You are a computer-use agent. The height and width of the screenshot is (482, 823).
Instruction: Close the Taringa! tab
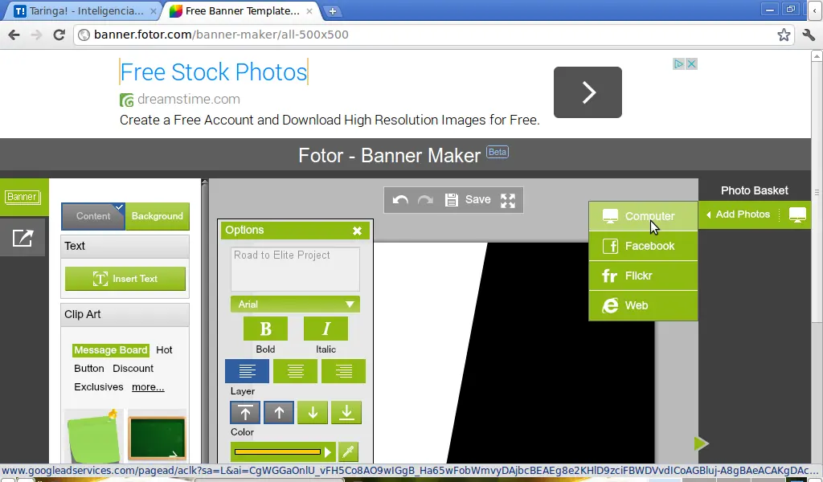(x=153, y=11)
